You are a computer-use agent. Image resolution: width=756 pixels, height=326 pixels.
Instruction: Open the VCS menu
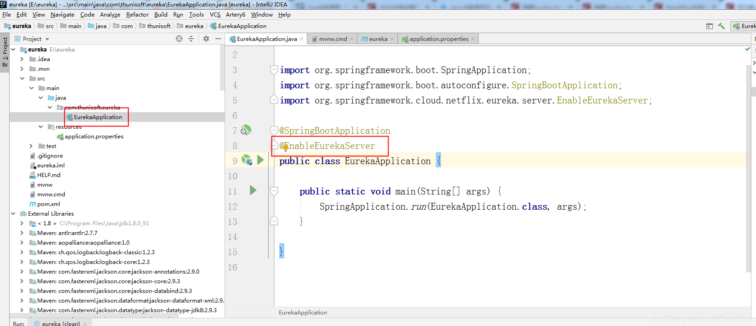[215, 14]
